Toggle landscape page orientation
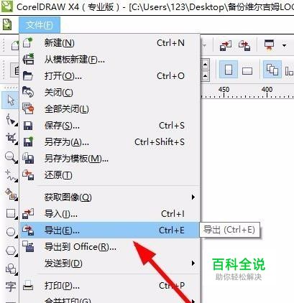294x303 pixels. point(247,70)
